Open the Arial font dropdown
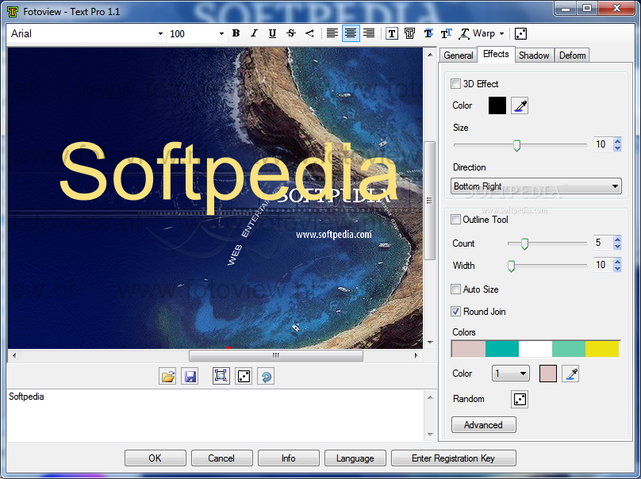641x479 pixels. [160, 34]
